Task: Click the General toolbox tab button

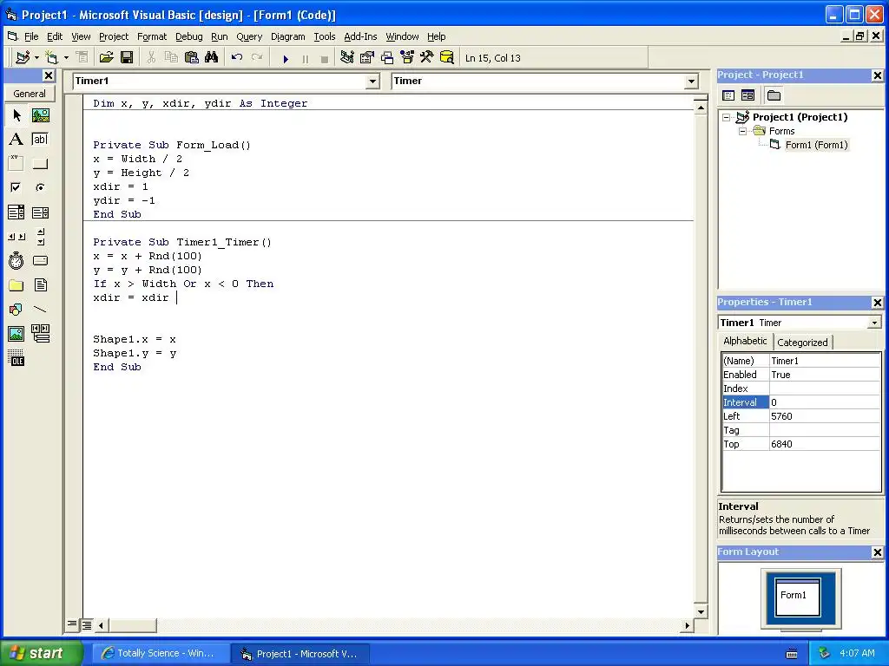Action: (x=30, y=94)
